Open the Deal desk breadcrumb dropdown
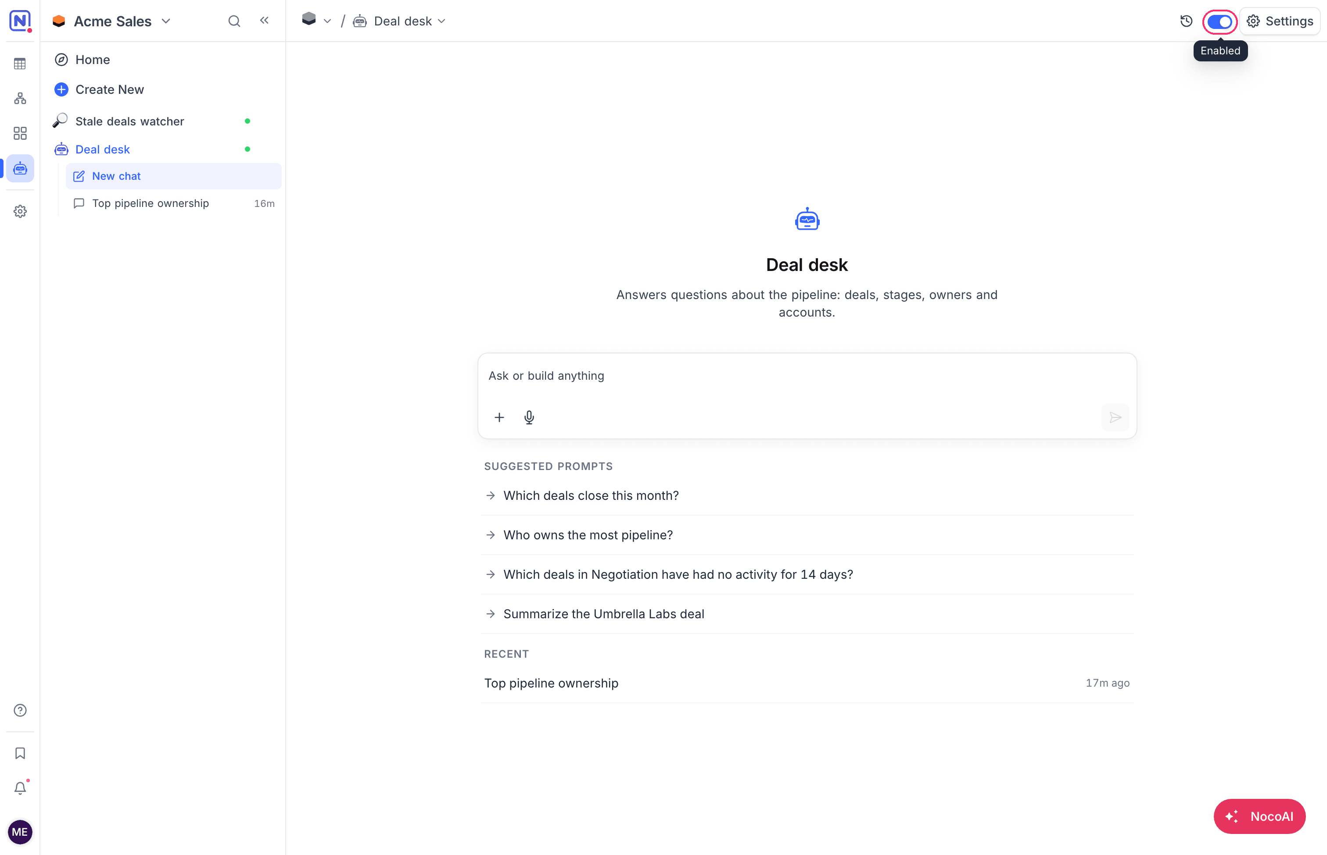 click(x=399, y=21)
